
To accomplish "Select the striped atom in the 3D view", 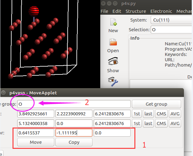I will [x=34, y=11].
